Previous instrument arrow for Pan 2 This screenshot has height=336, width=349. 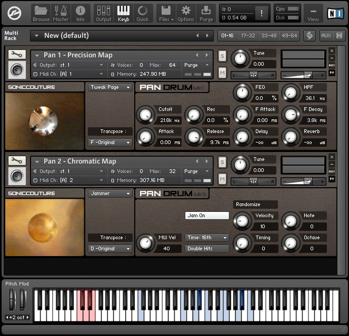coord(197,161)
